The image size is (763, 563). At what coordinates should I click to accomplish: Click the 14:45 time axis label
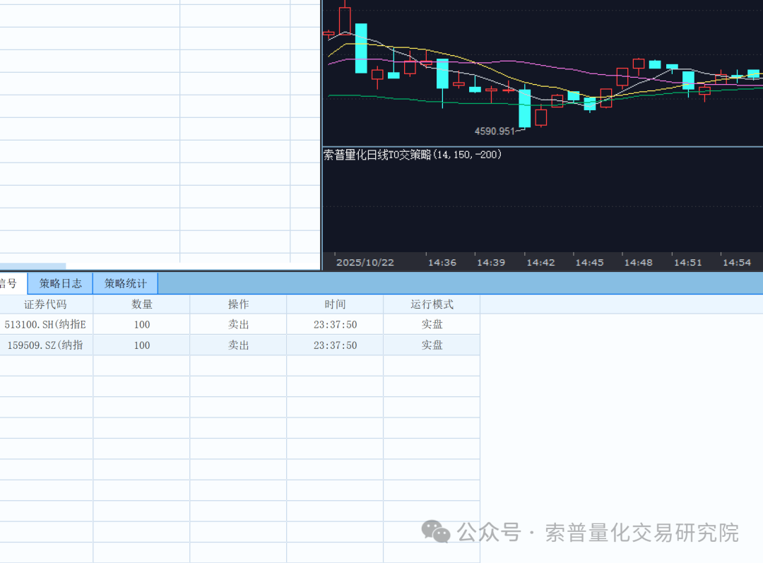click(x=589, y=261)
